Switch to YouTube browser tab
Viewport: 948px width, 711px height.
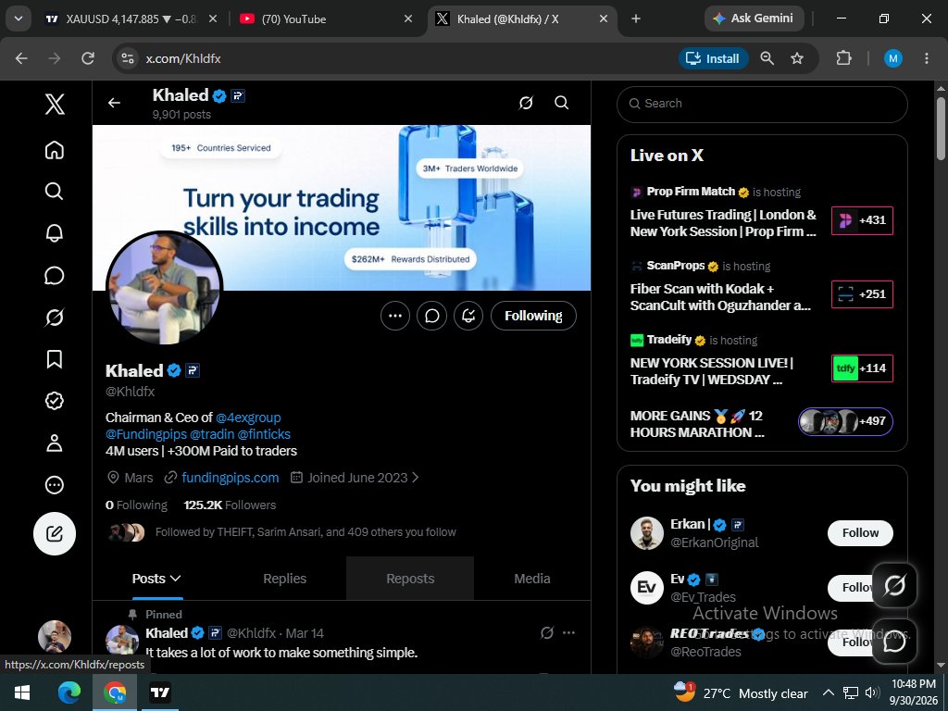[x=327, y=19]
